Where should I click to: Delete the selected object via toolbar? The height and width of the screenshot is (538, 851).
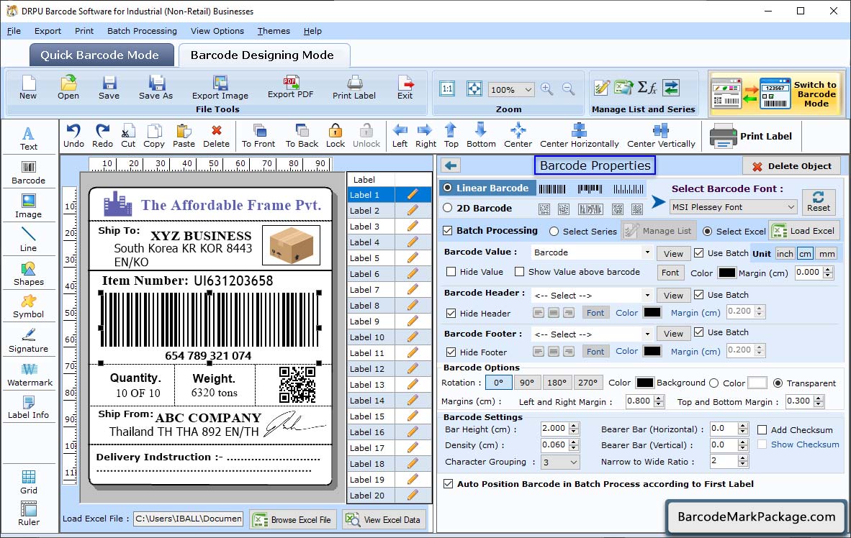(216, 136)
